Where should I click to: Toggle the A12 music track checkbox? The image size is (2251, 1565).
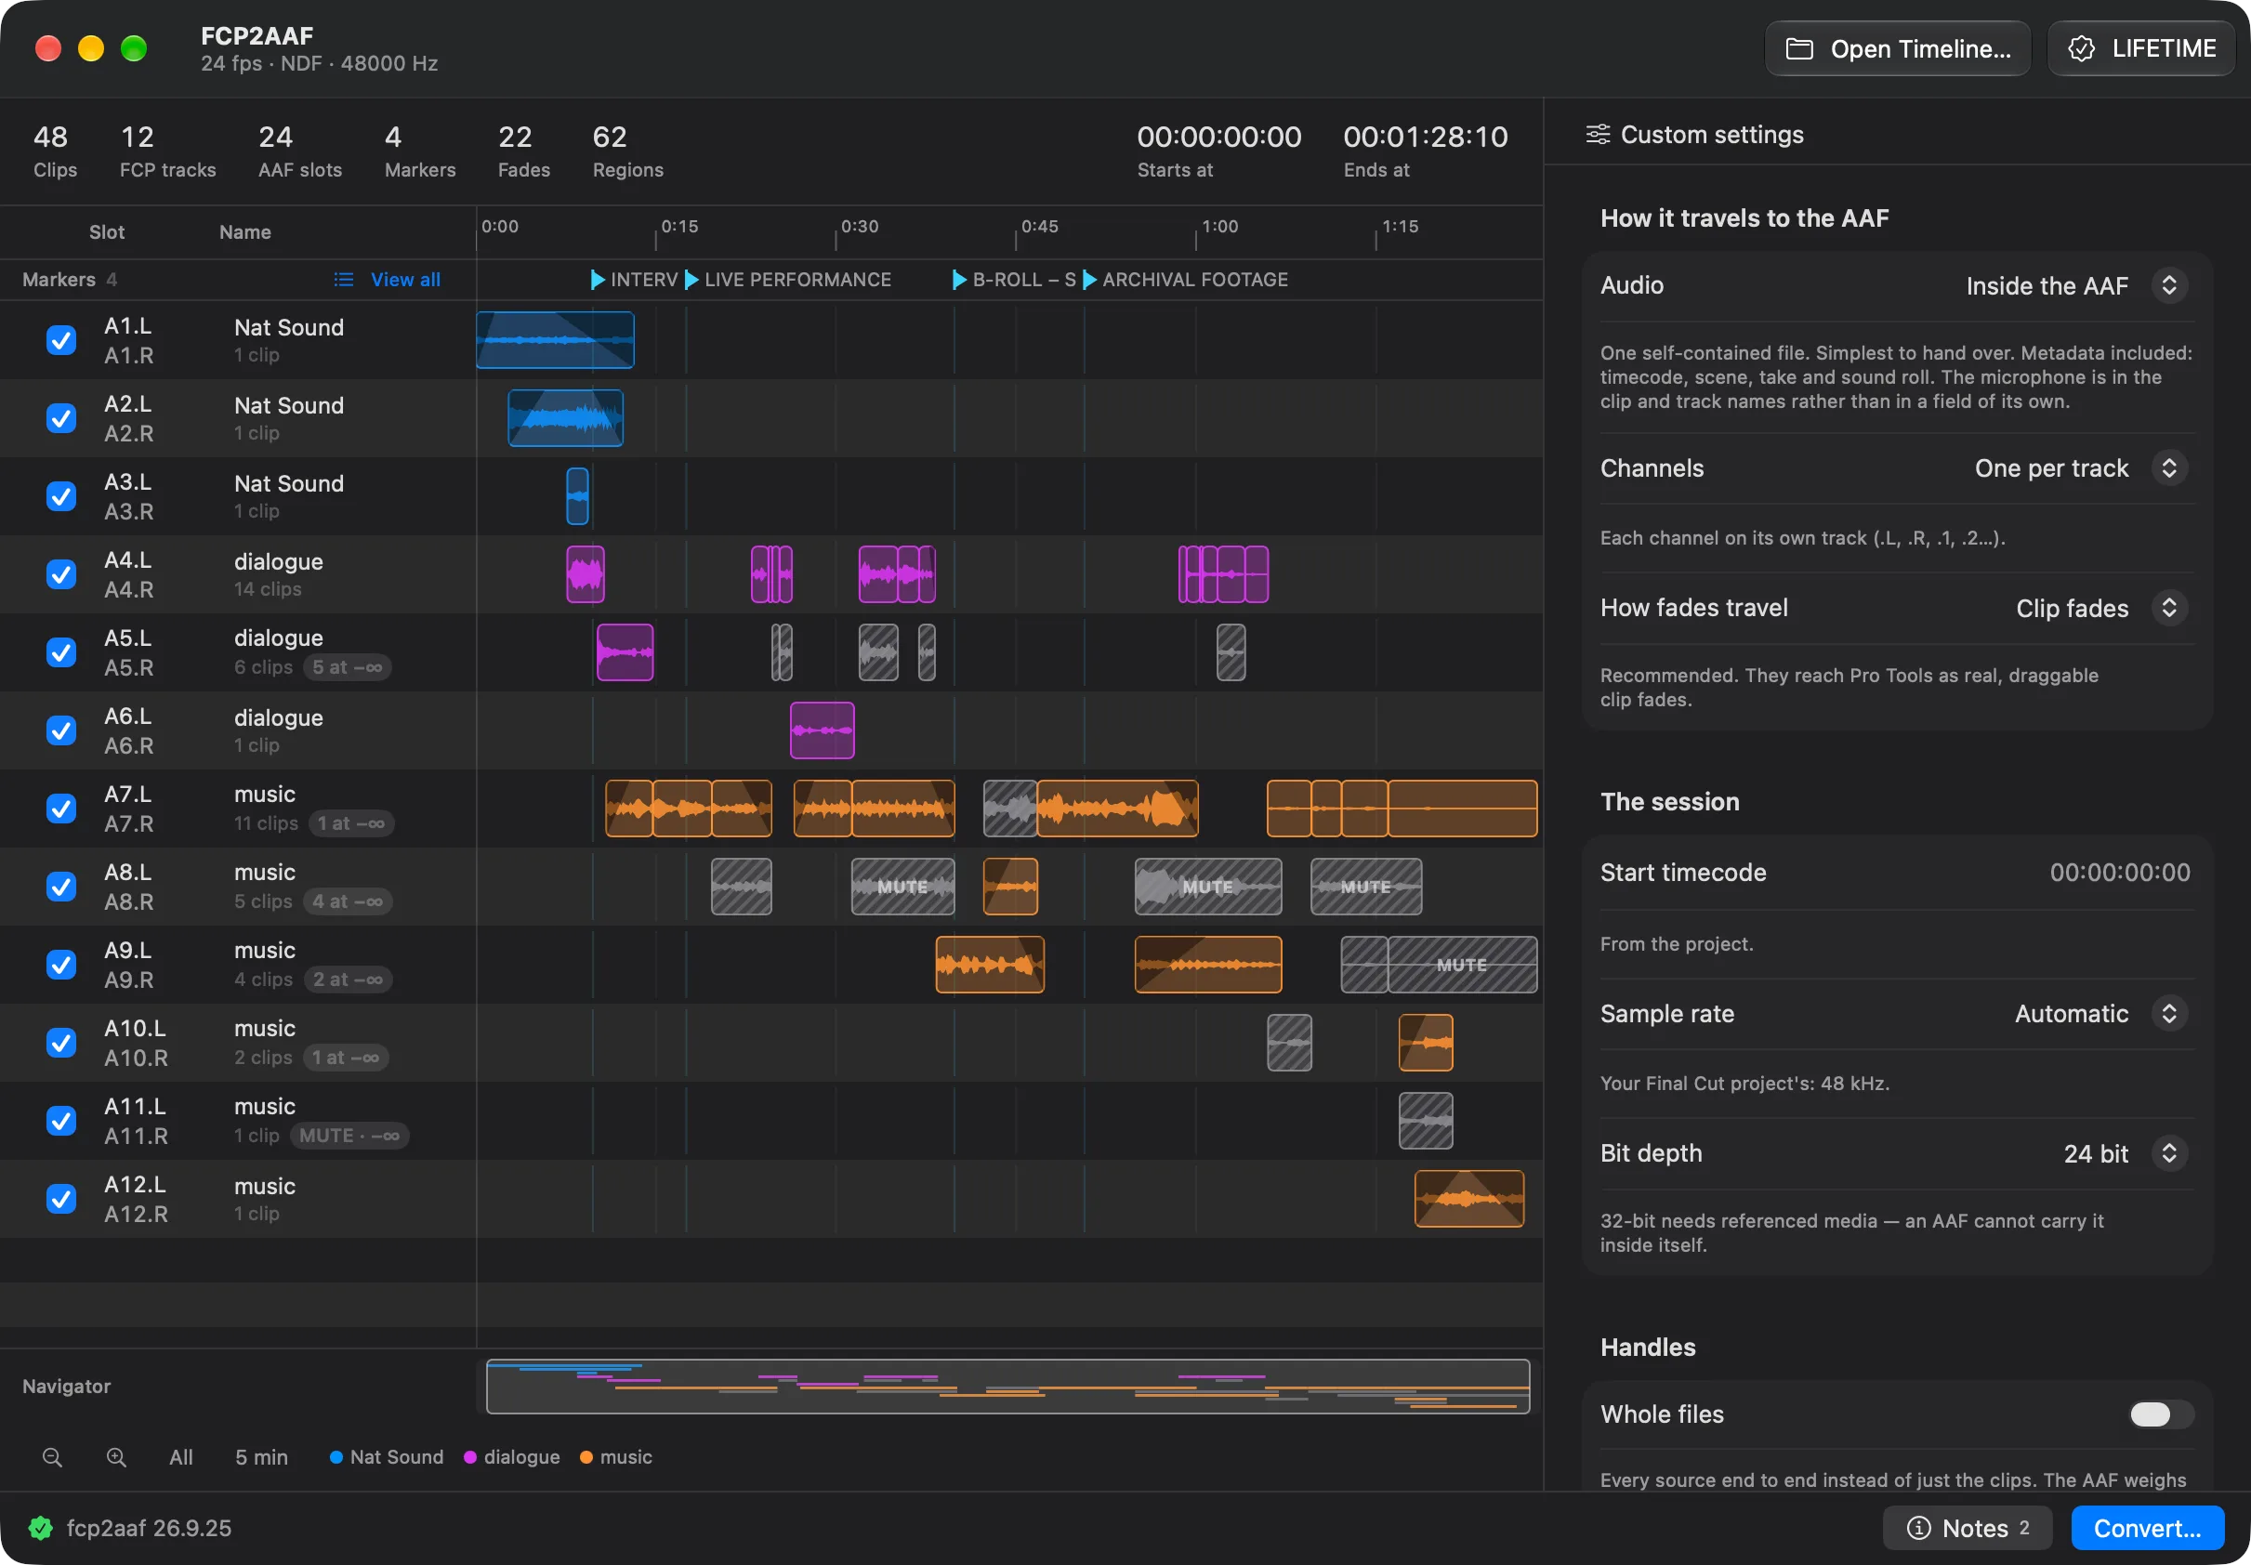click(x=60, y=1198)
